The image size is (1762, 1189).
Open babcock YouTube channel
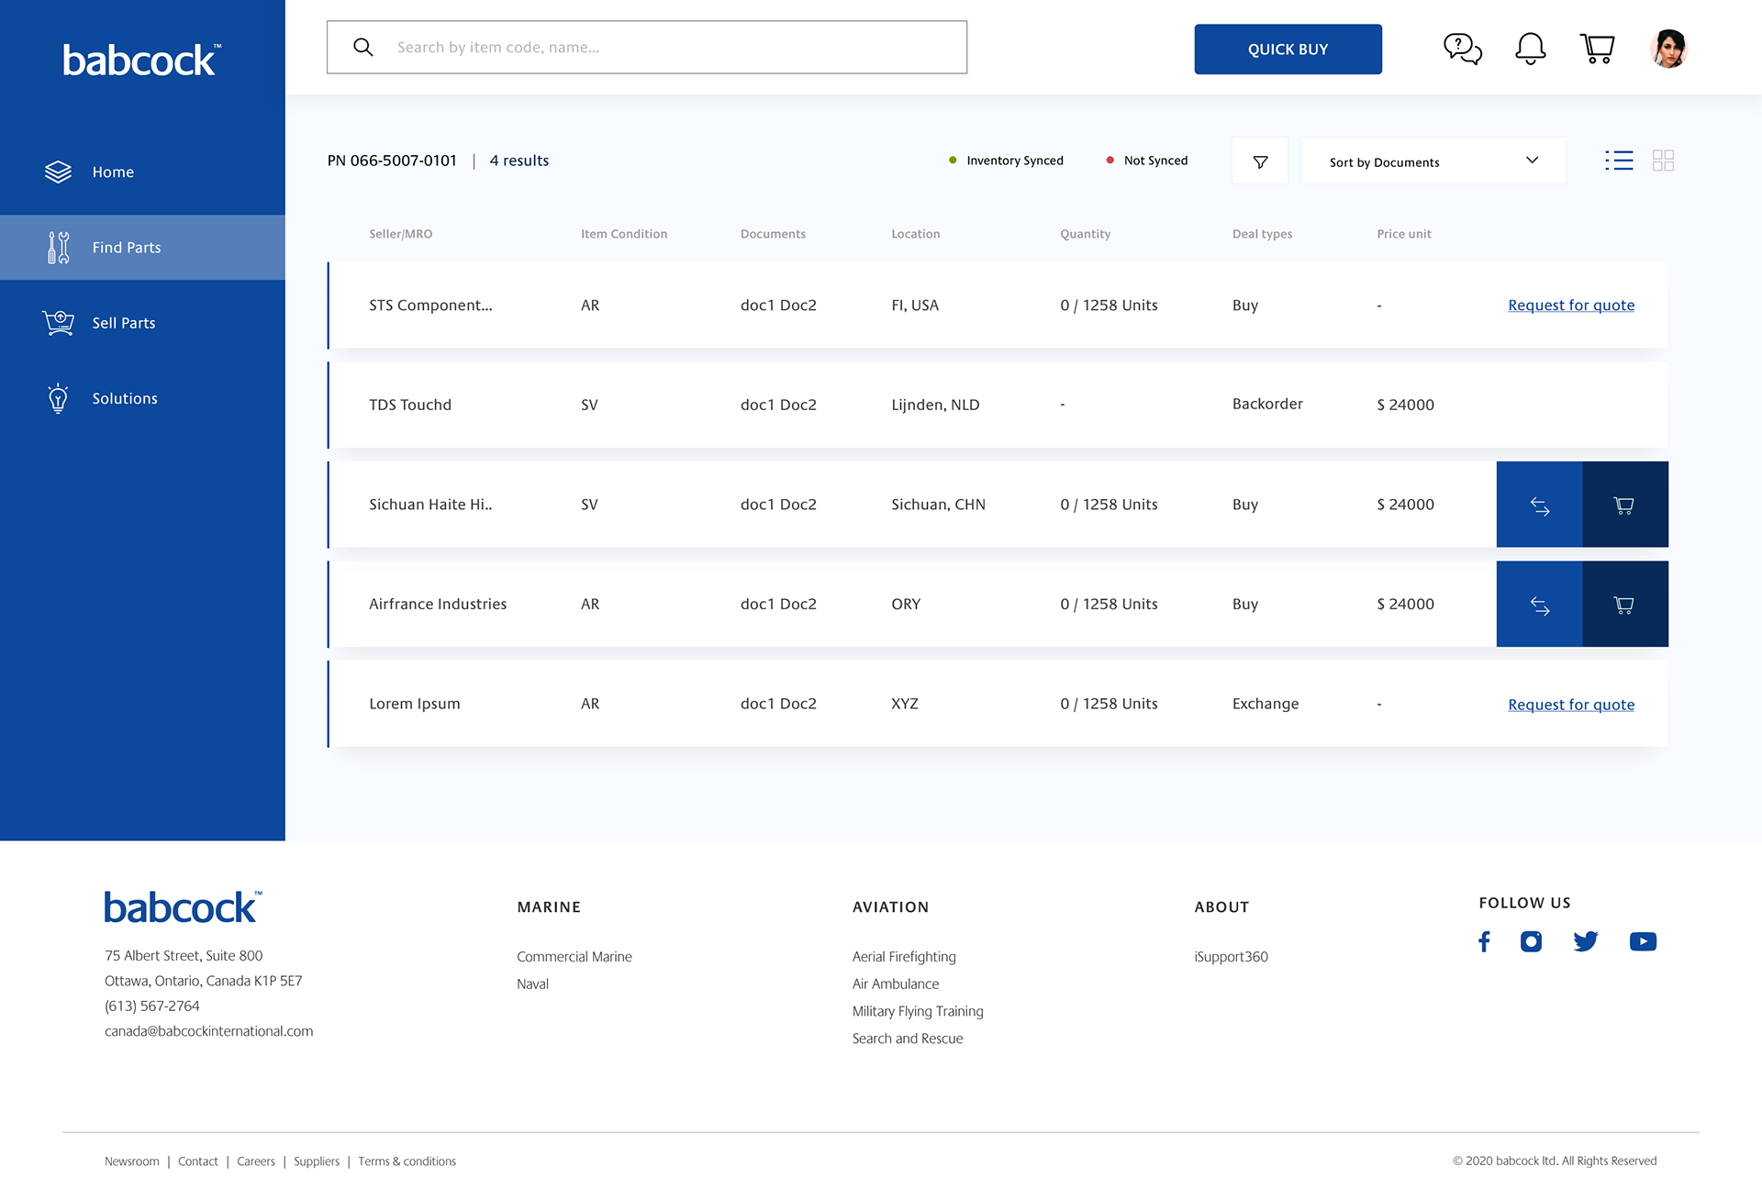(x=1643, y=941)
